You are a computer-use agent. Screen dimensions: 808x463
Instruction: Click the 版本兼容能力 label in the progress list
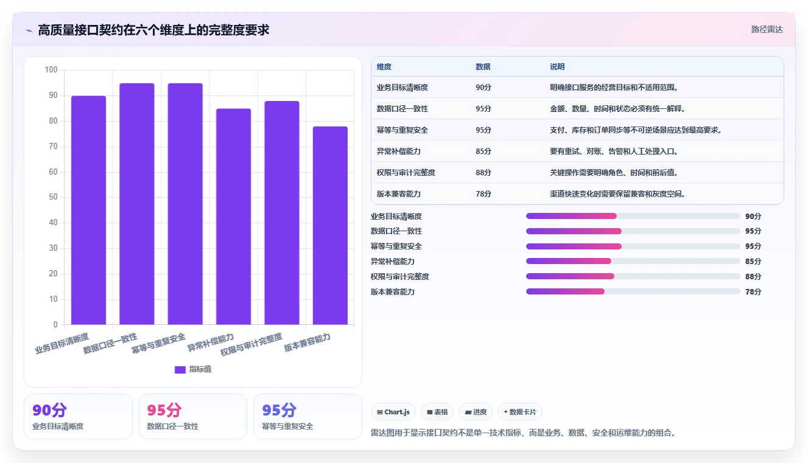[393, 292]
